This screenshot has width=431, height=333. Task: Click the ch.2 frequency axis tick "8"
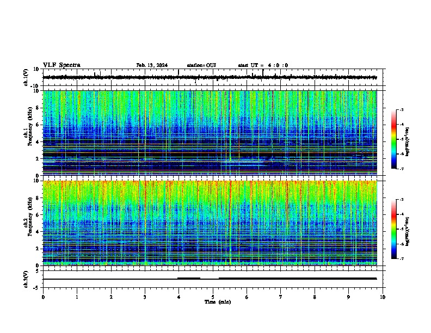38,198
